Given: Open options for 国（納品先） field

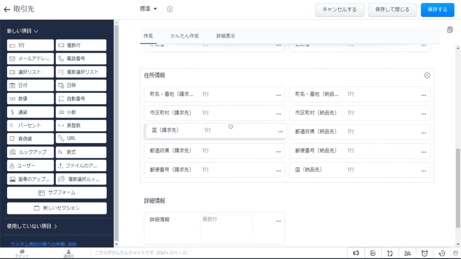Looking at the screenshot, I should point(423,171).
